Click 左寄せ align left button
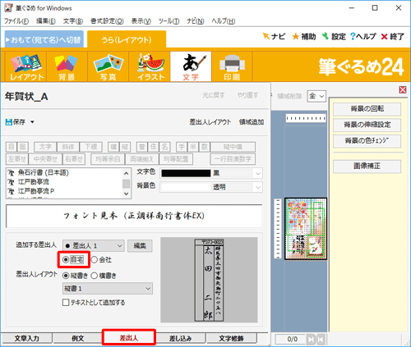 [17, 159]
